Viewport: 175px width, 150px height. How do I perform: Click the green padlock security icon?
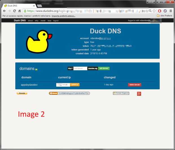click(x=25, y=11)
